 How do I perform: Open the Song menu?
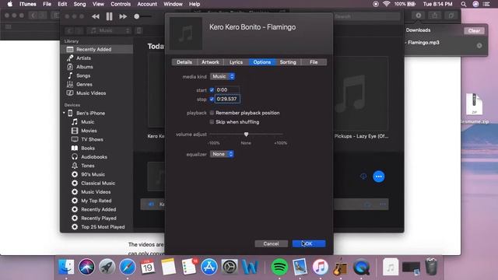click(x=79, y=4)
